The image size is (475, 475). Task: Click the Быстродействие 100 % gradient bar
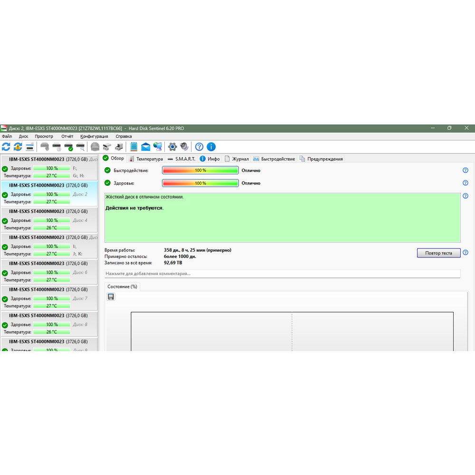(x=200, y=170)
